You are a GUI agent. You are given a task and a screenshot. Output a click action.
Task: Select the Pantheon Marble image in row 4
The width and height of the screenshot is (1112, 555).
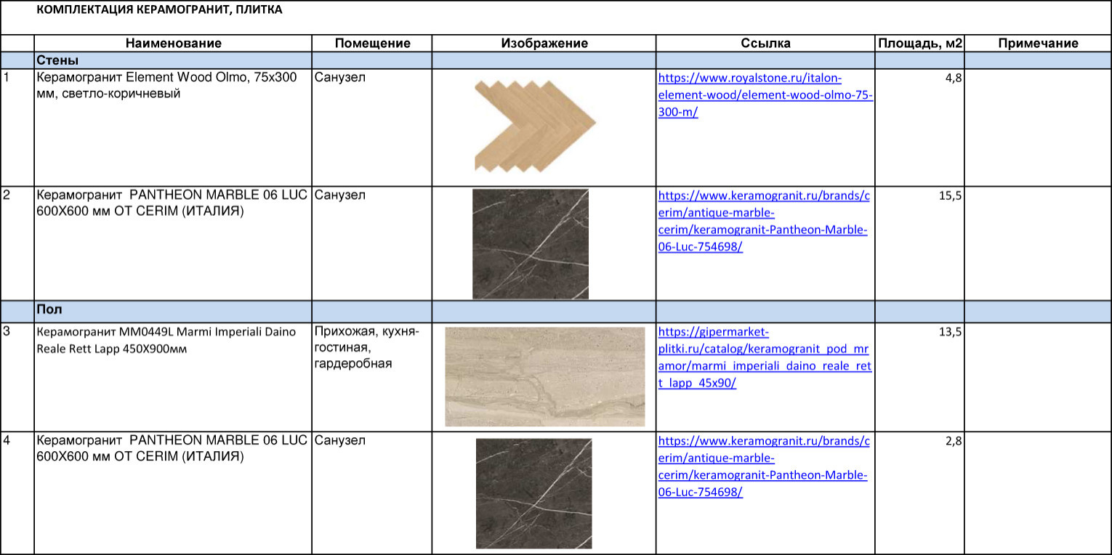pos(533,493)
